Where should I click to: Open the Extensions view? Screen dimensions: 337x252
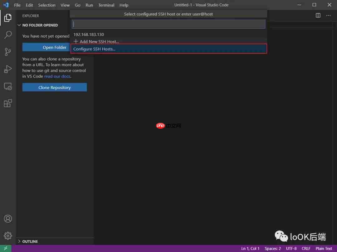tap(7, 103)
